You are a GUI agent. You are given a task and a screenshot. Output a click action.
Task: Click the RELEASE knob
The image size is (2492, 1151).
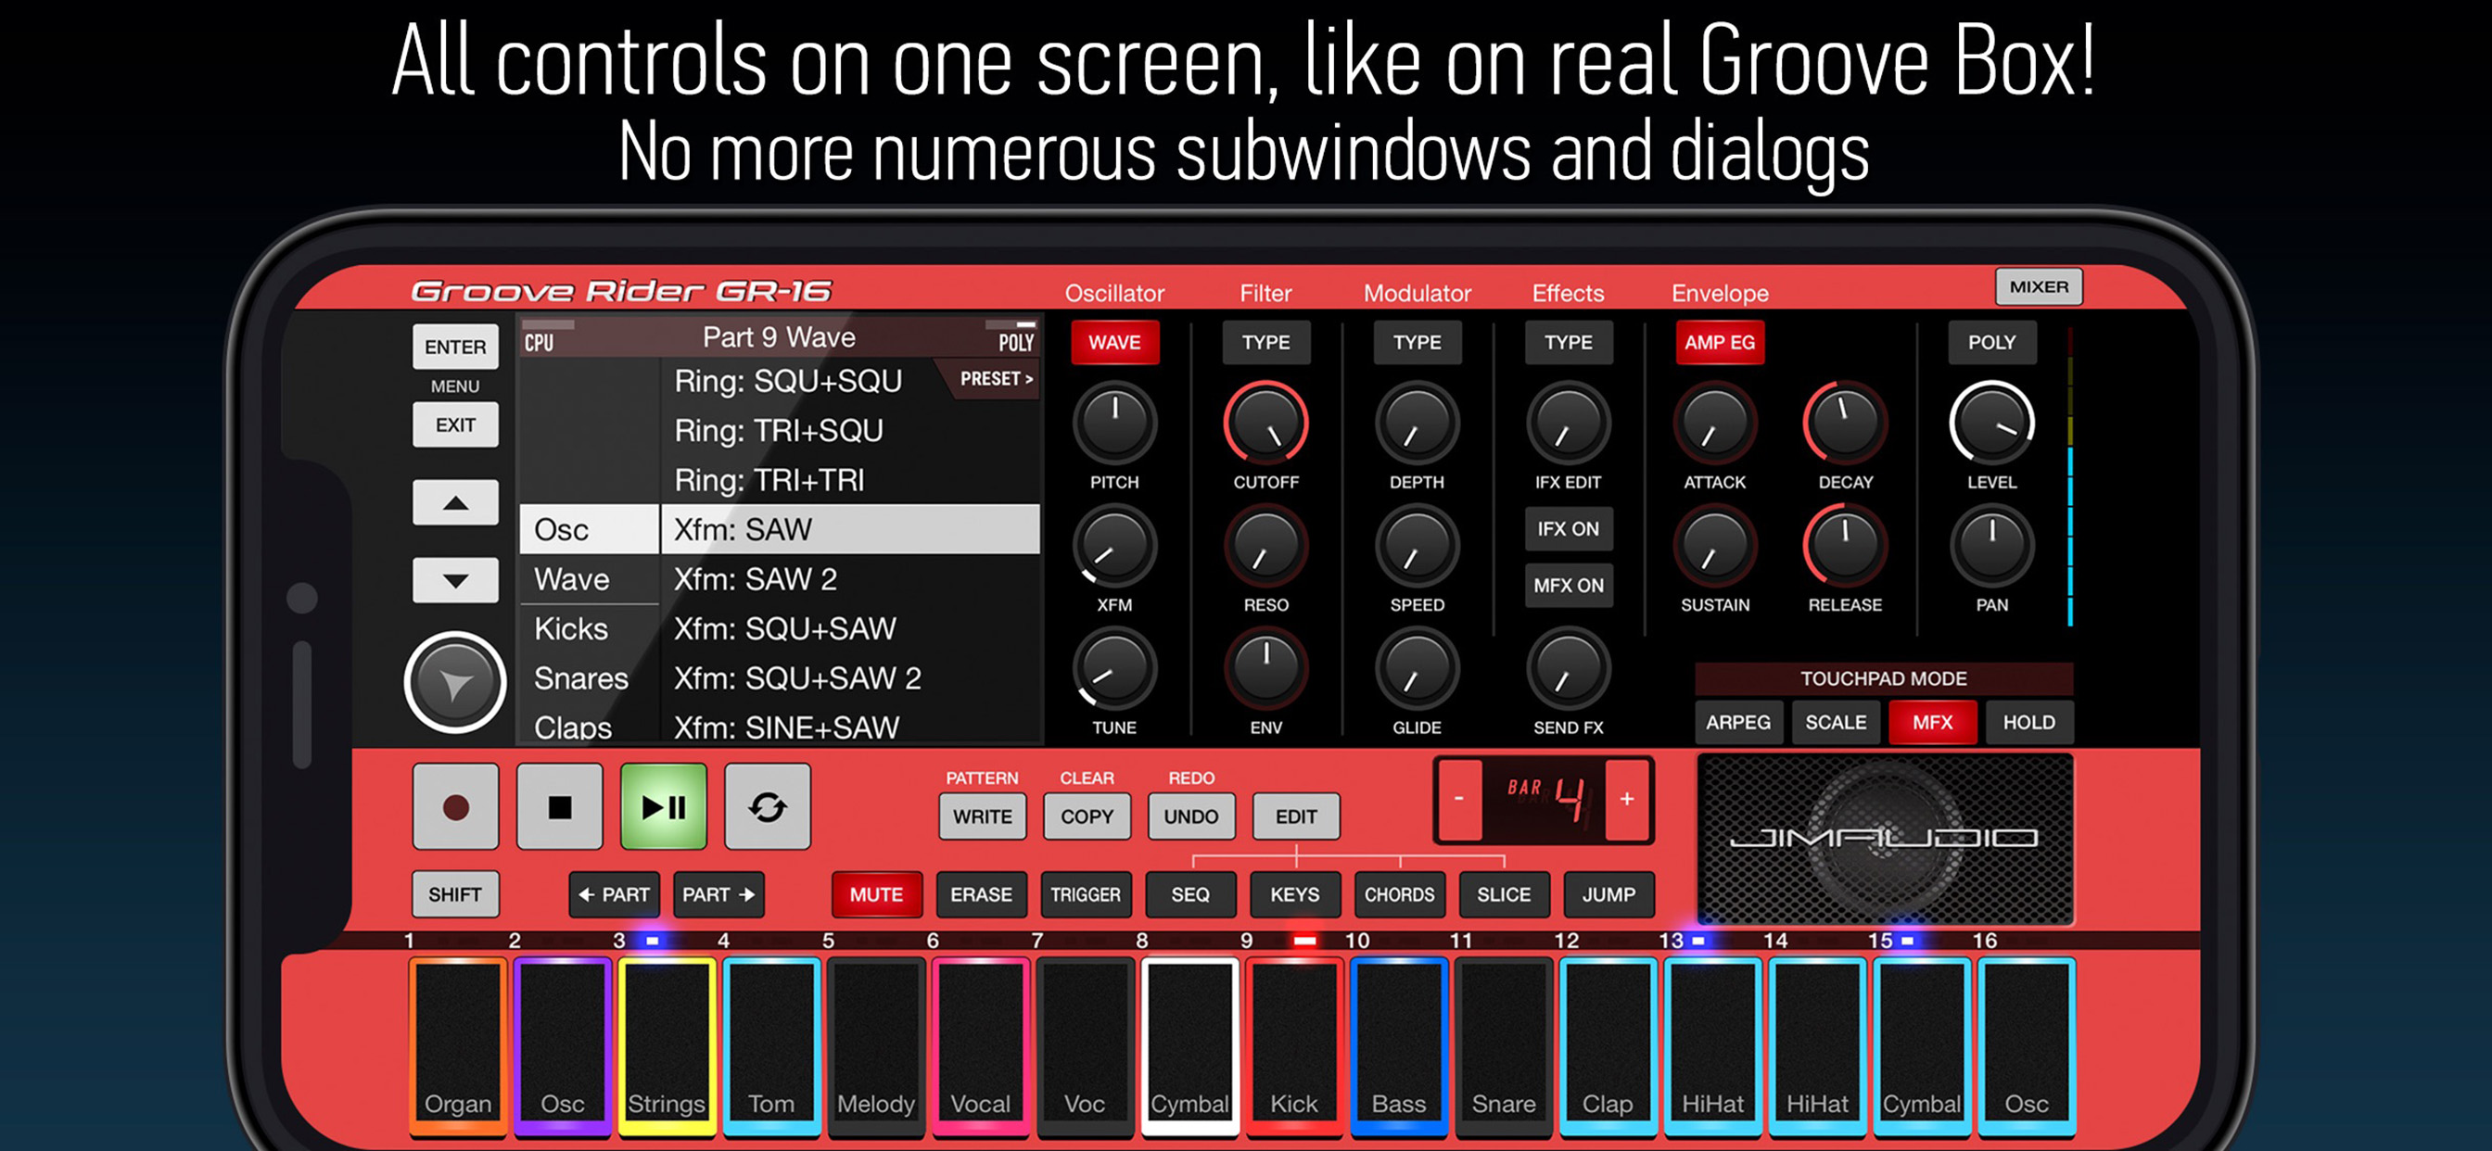(1845, 546)
